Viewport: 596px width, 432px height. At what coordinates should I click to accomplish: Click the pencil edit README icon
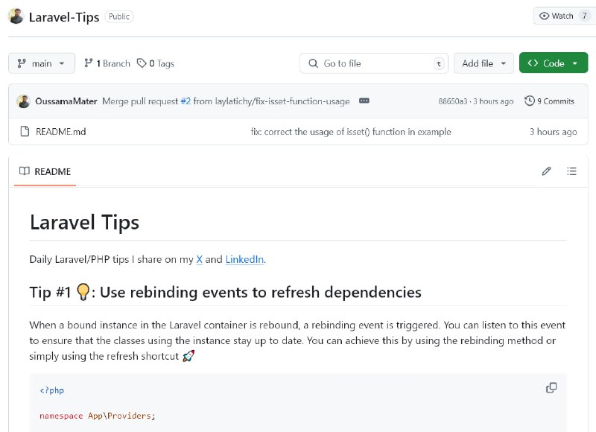point(546,171)
